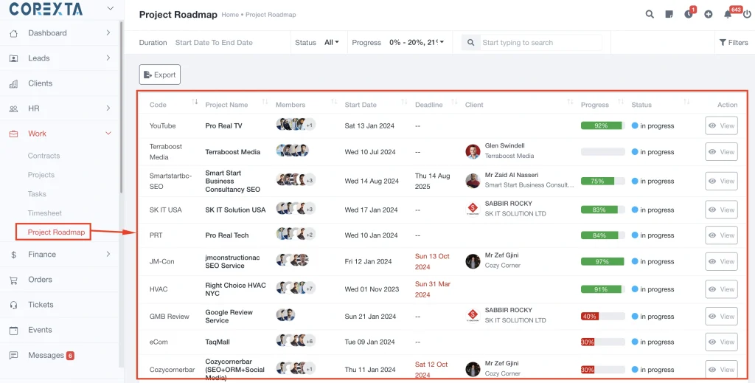View the Pro Real TV project
The image size is (755, 383).
pyautogui.click(x=721, y=125)
